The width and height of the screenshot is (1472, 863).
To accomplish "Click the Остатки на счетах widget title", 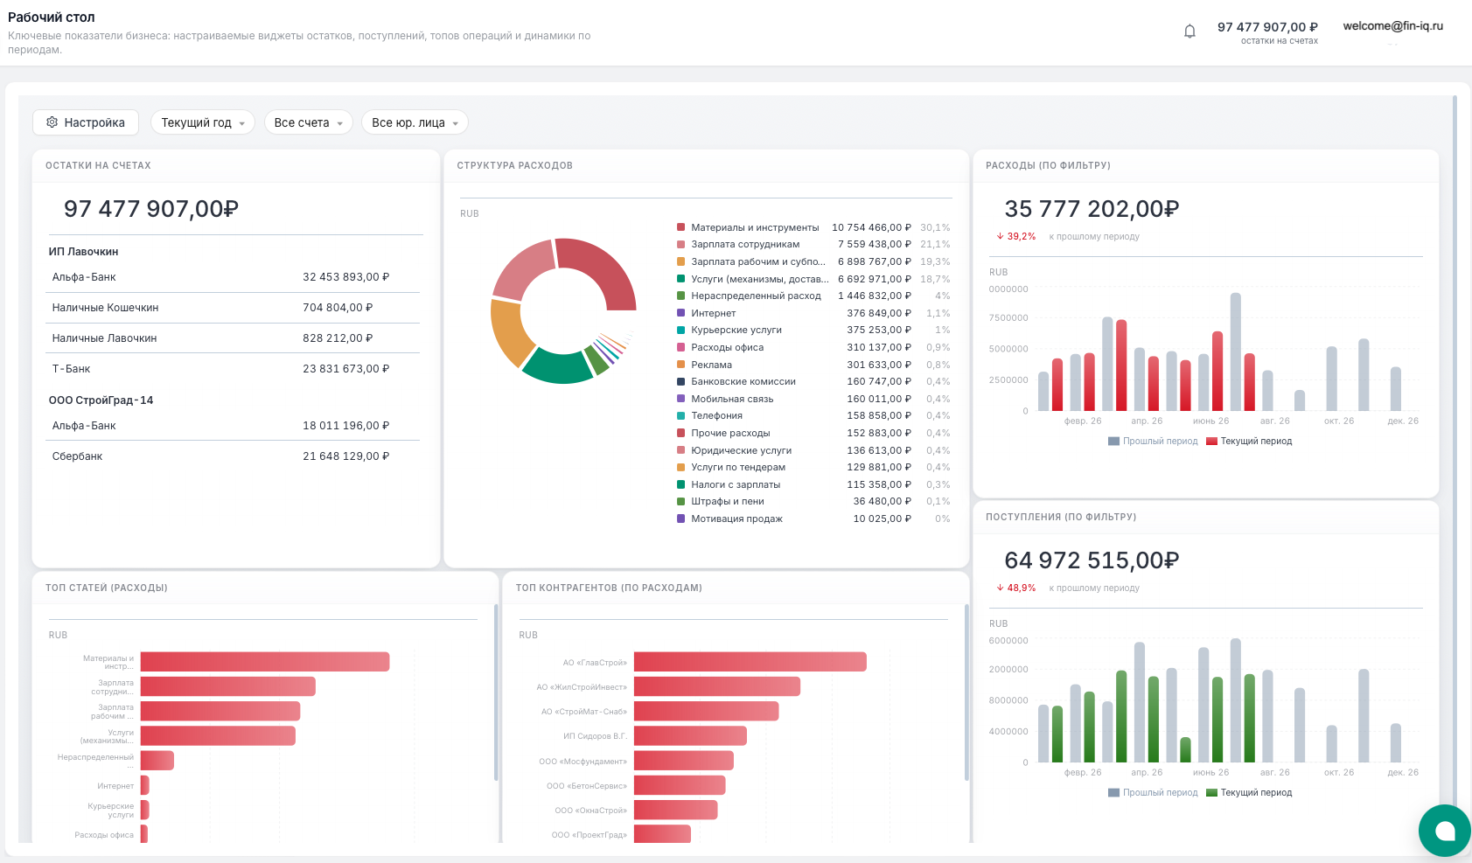I will (x=98, y=165).
